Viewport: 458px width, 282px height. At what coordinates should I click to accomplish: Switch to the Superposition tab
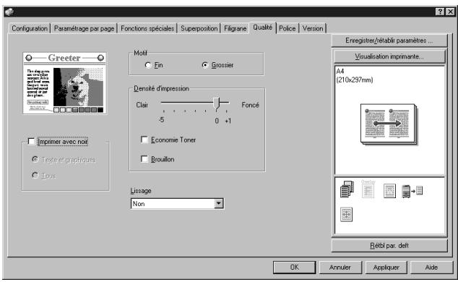[x=199, y=28]
